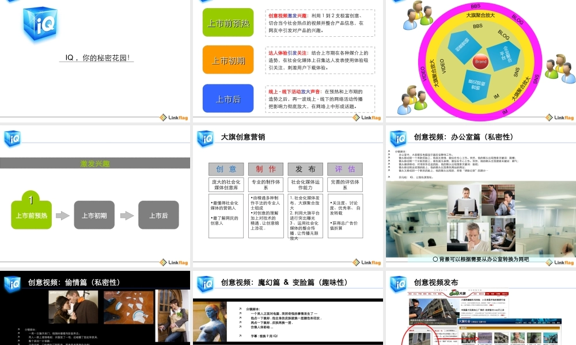576x345 pixels.
Task: Click the iQ cube logo on first slide
Action: click(39, 24)
